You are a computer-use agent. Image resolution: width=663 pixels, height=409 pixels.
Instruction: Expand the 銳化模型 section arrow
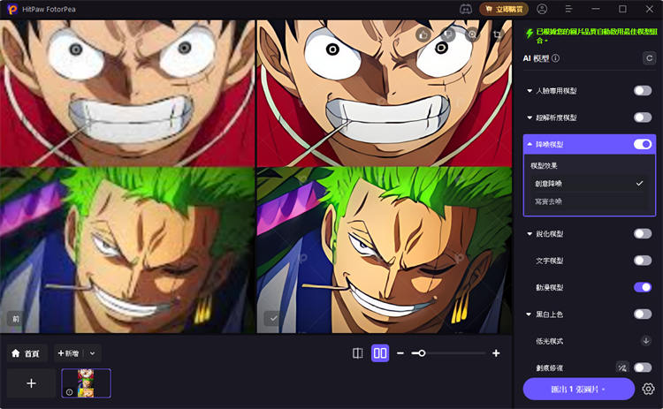530,234
